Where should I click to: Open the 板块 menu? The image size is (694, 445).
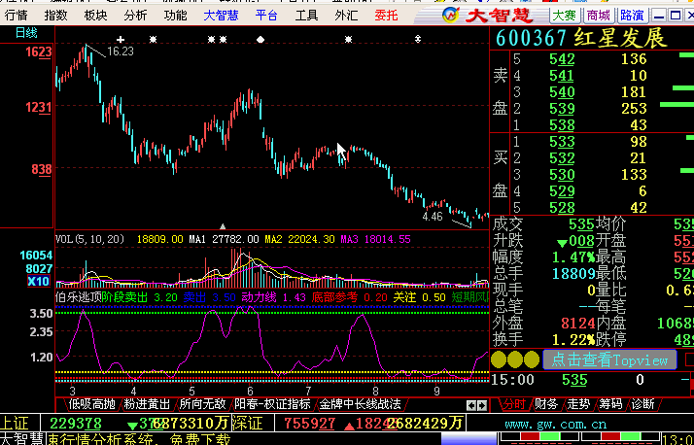[x=95, y=16]
